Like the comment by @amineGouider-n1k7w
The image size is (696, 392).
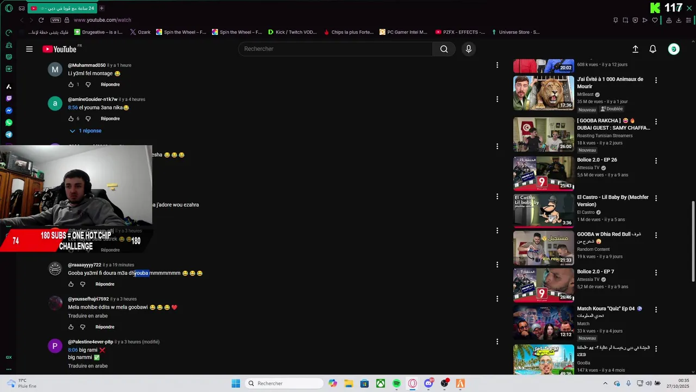pos(71,119)
